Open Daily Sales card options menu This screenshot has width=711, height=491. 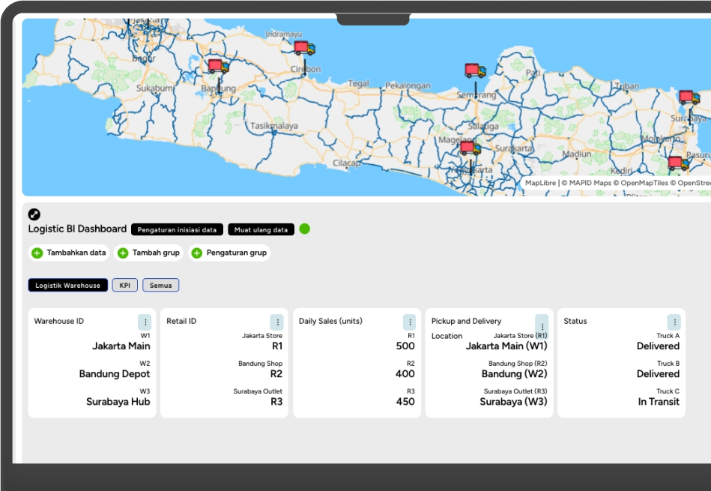click(x=409, y=322)
